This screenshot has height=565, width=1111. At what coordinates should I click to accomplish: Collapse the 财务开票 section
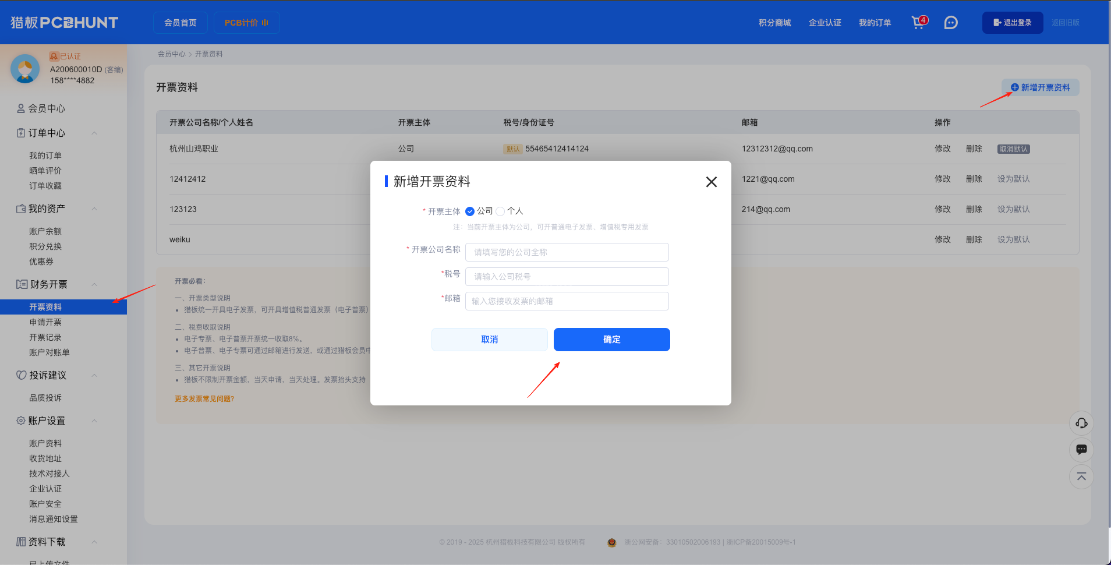(94, 284)
